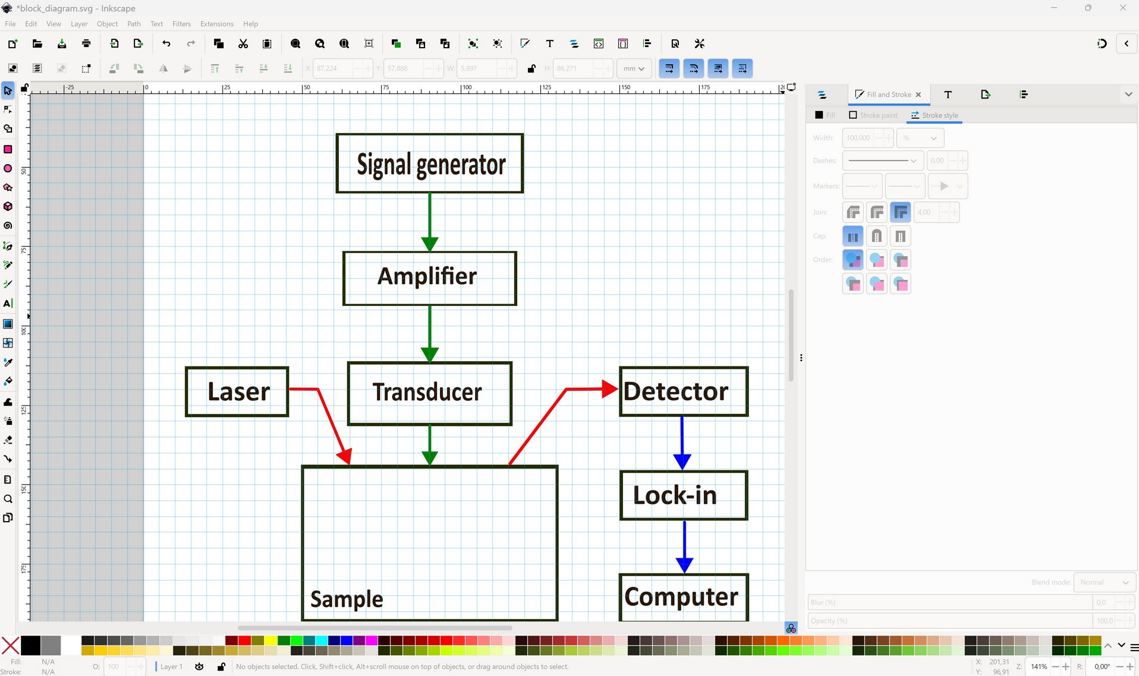Screen dimensions: 1139x676
Task: Pick the black swatch in the palette
Action: point(30,645)
